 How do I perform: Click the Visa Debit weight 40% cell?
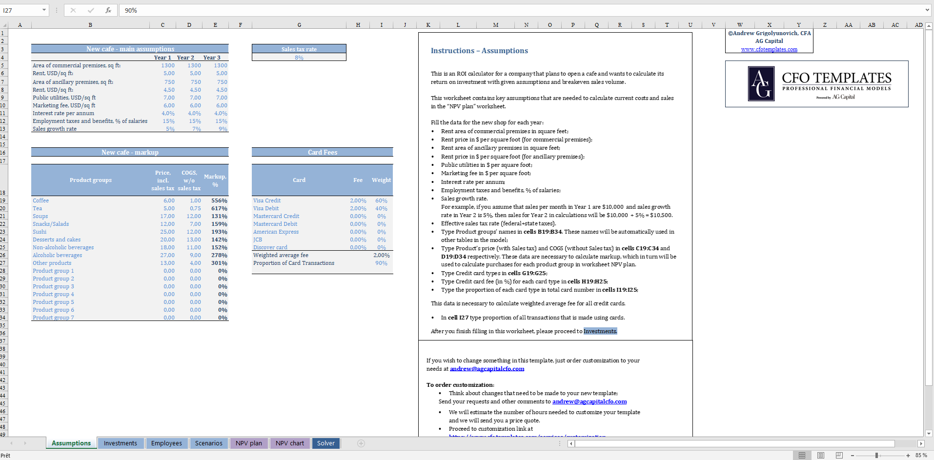point(382,208)
